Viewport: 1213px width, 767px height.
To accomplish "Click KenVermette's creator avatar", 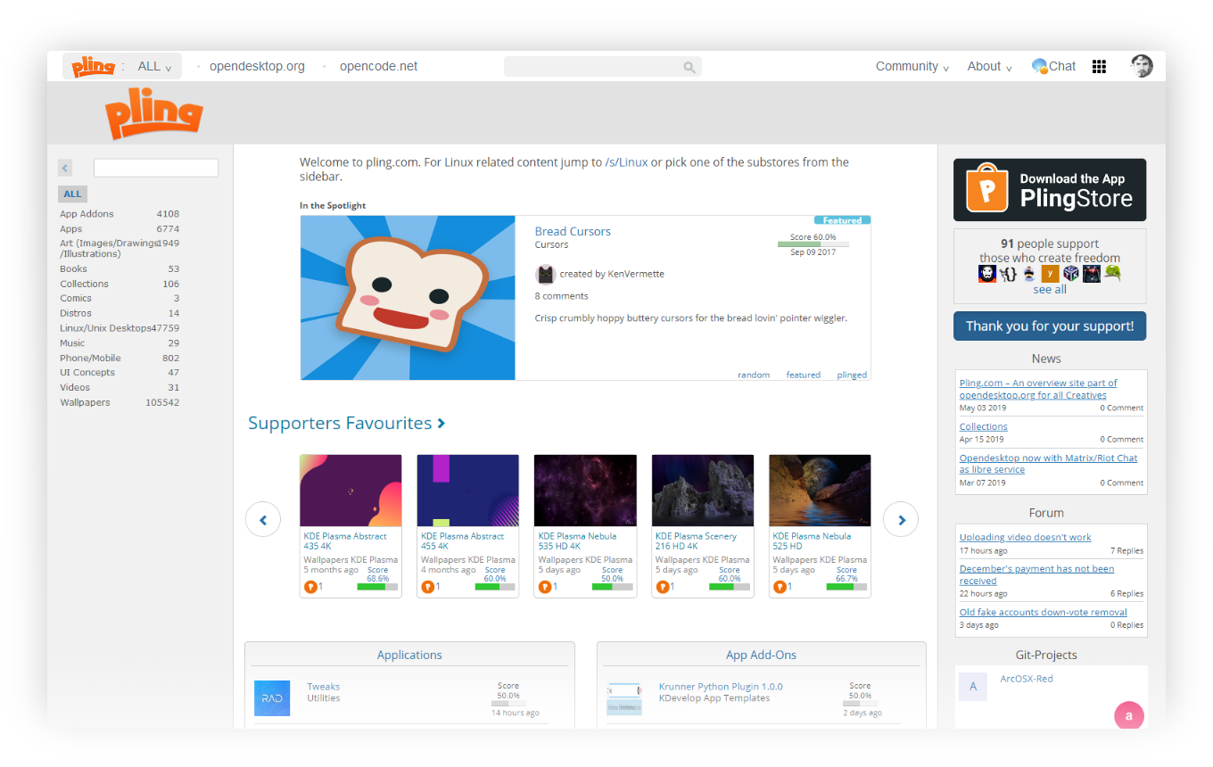I will point(546,274).
